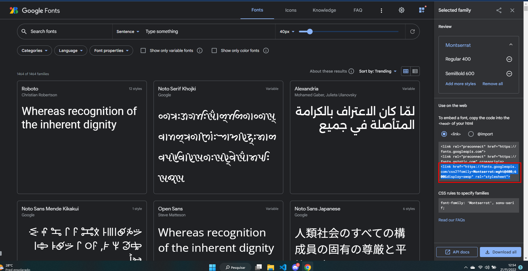Click Download all button
This screenshot has height=271, width=528.
(501, 252)
